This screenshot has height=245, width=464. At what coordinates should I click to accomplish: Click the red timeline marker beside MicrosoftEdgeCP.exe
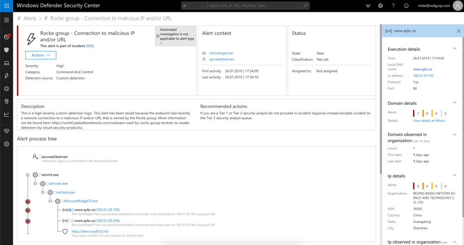click(28, 202)
